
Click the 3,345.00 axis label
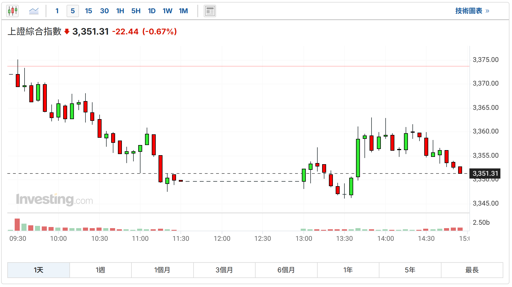tap(485, 203)
